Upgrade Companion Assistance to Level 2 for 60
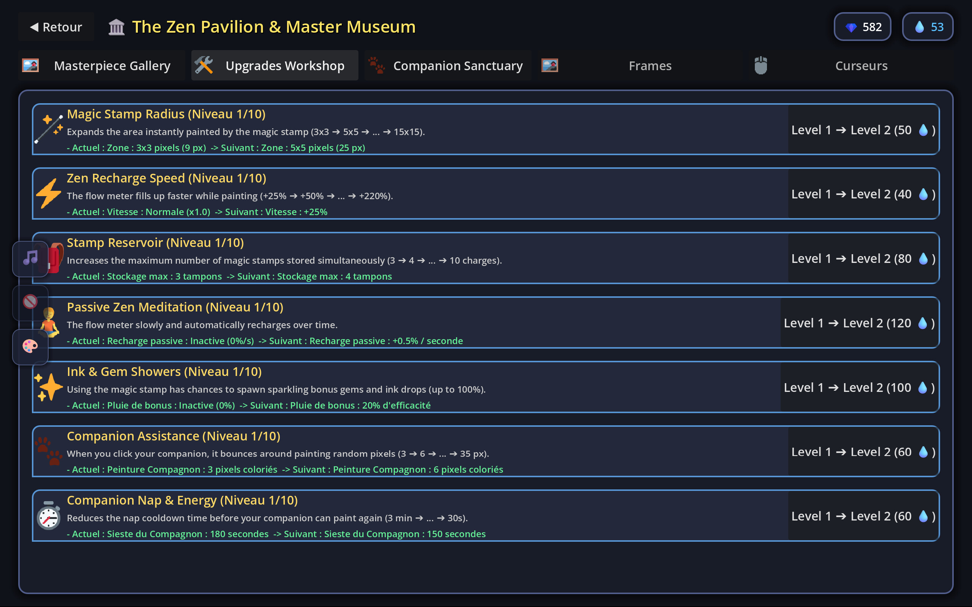This screenshot has width=972, height=607. [863, 451]
